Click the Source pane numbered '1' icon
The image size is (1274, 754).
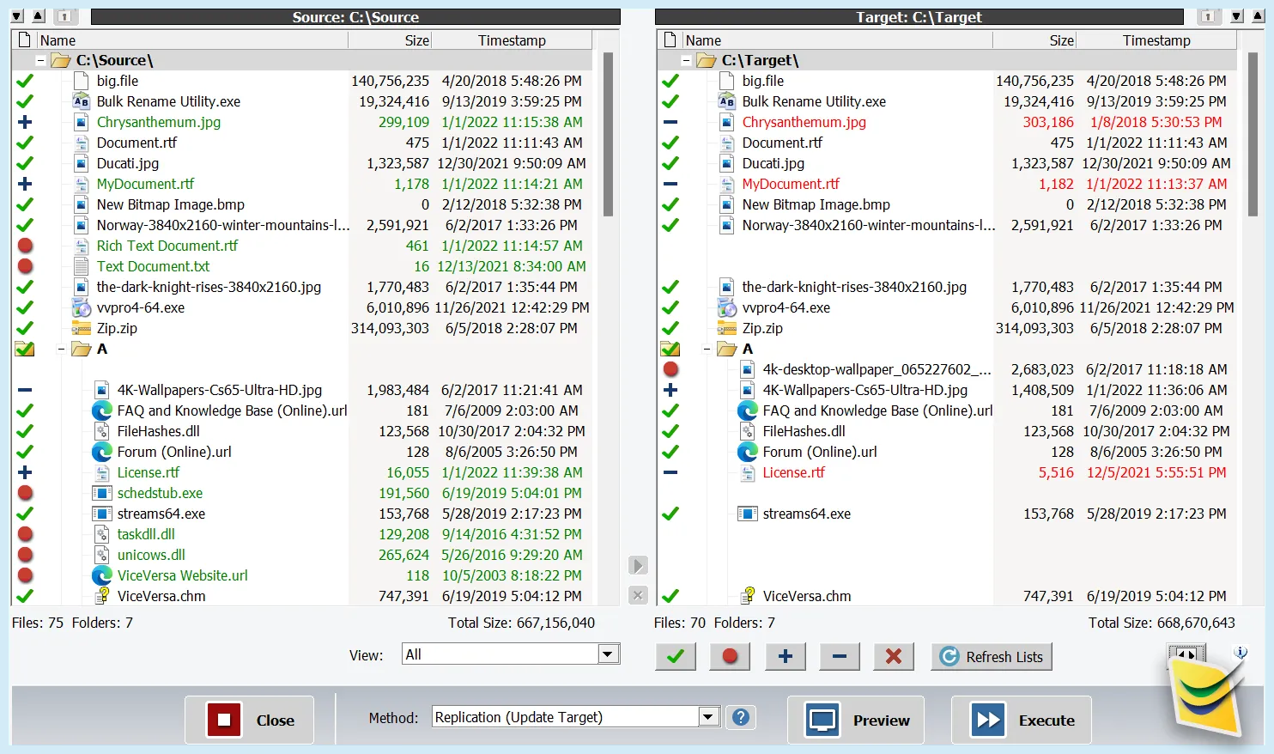(64, 16)
